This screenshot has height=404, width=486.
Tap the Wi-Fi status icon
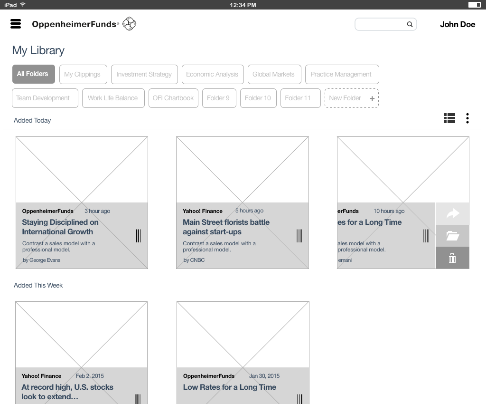coord(23,5)
